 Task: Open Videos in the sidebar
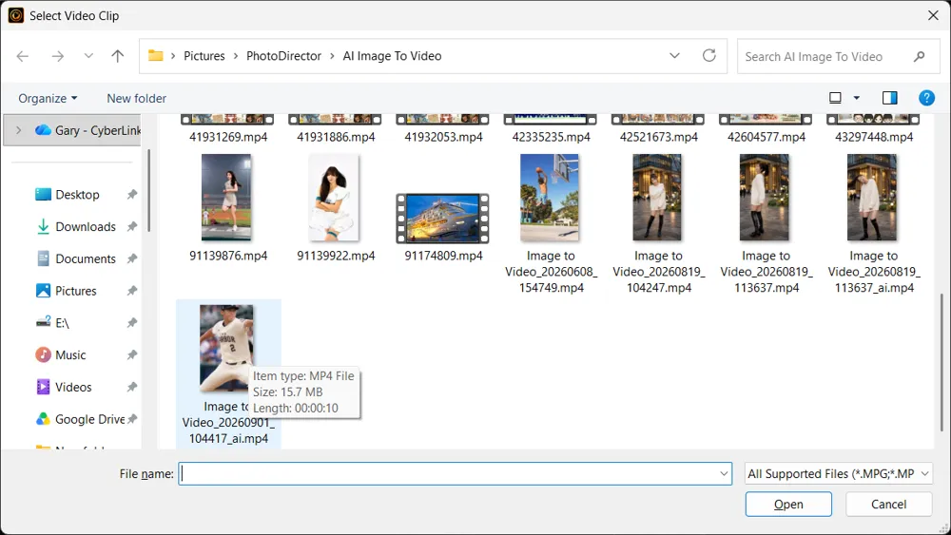click(73, 387)
